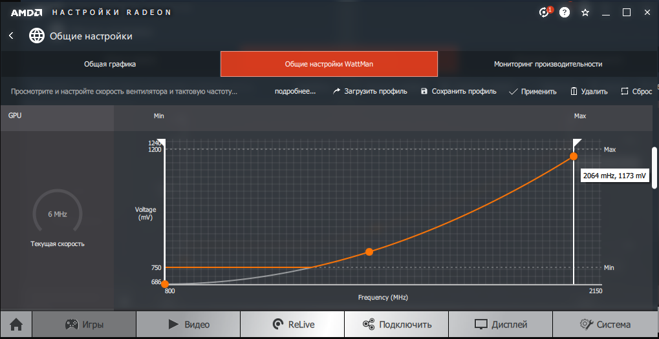Click Сброс to reset settings
The image size is (659, 339).
coord(637,92)
